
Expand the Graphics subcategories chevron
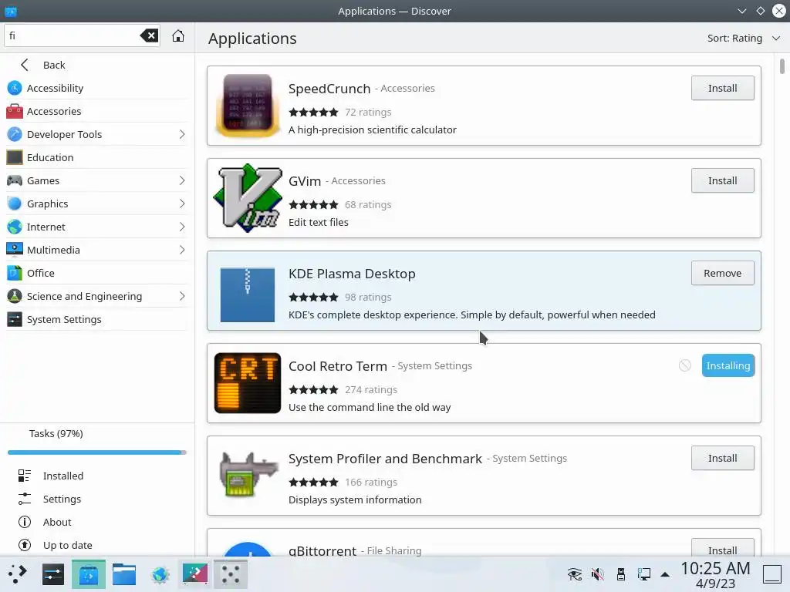click(182, 203)
